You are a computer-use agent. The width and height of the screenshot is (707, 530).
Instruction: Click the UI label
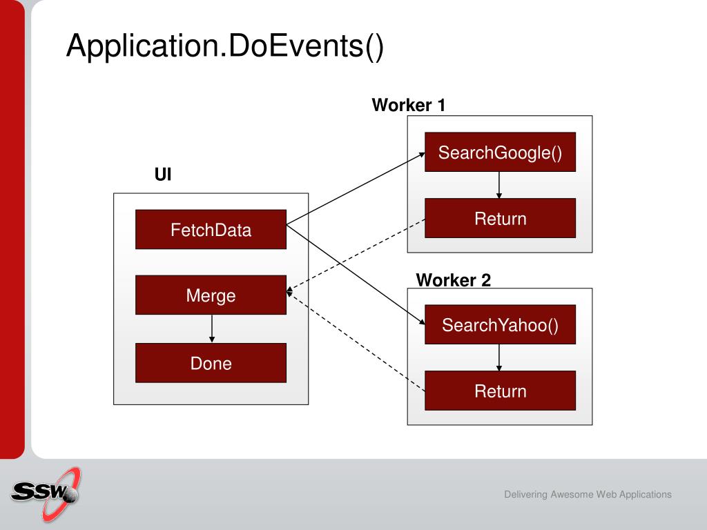click(163, 174)
